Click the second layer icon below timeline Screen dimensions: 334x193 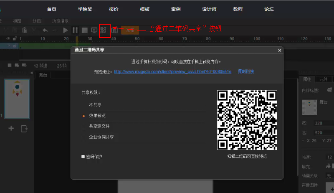click(17, 65)
